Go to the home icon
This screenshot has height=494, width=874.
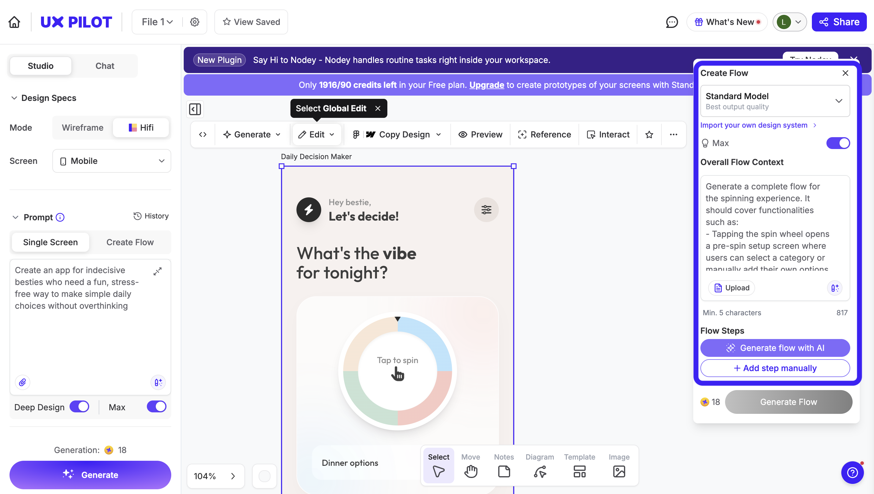click(x=14, y=22)
